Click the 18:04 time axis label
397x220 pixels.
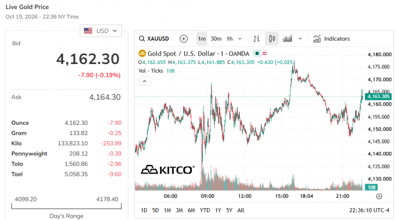pyautogui.click(x=306, y=196)
